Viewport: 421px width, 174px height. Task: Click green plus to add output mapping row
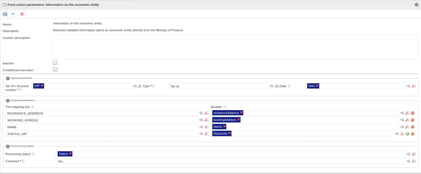[407, 134]
